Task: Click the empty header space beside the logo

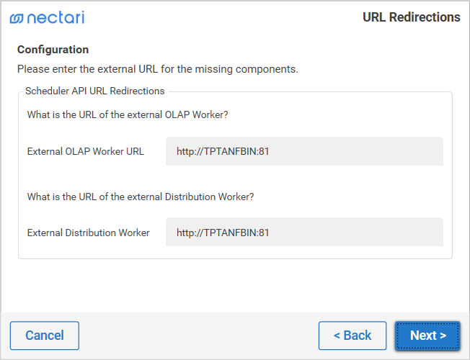Action: (216, 17)
